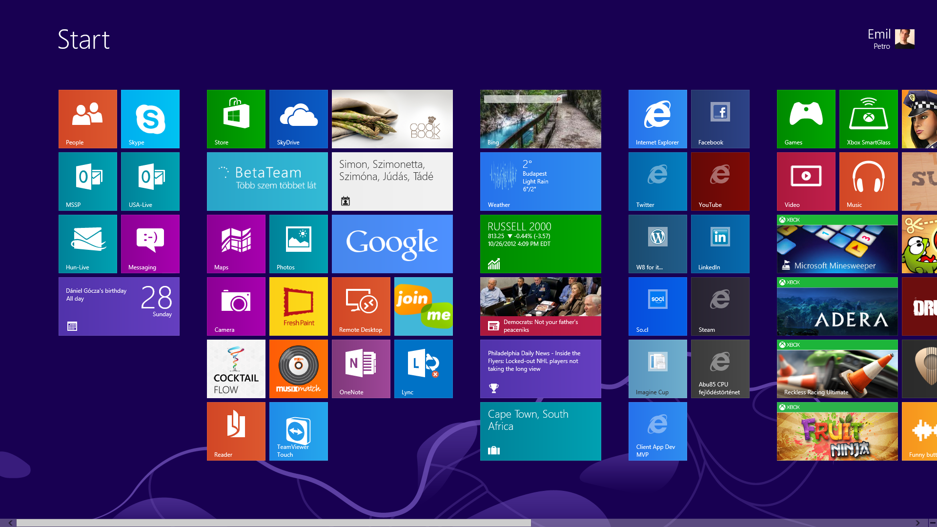The width and height of the screenshot is (937, 527).
Task: Open the Cut the Rope tile
Action: (x=919, y=244)
